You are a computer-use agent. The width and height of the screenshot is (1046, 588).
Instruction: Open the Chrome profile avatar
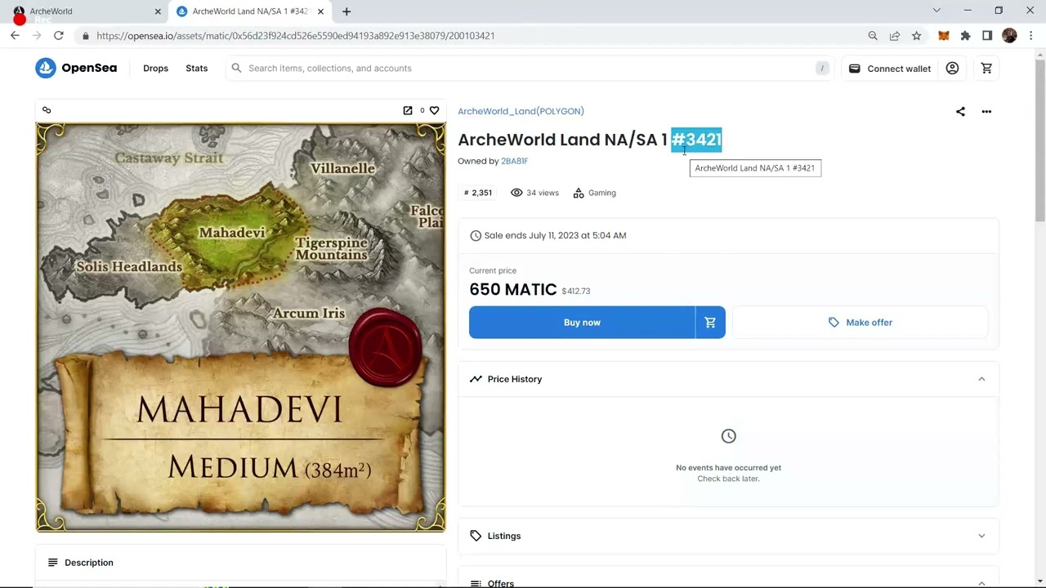[x=1009, y=36]
